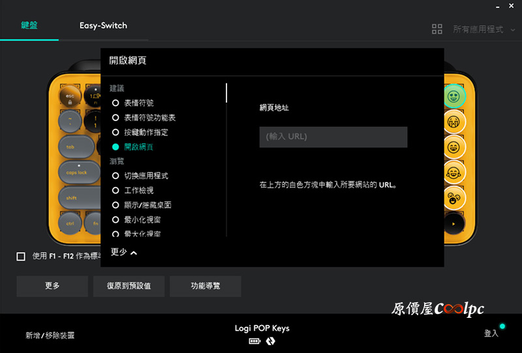Choose the 切換應用程式 radio option
Image resolution: width=522 pixels, height=353 pixels.
pyautogui.click(x=115, y=176)
